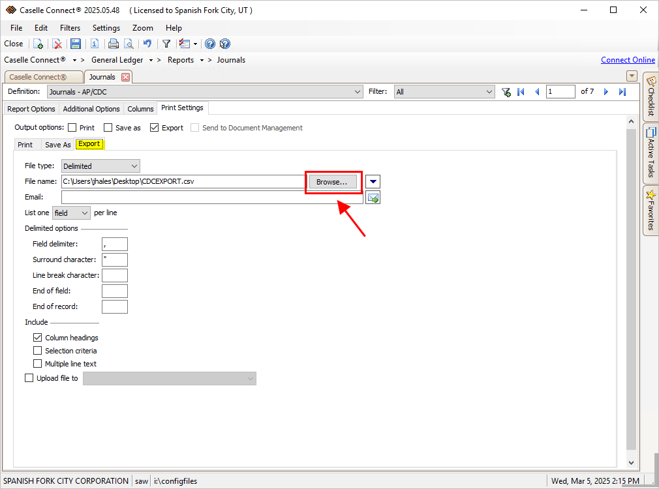The image size is (659, 489).
Task: Expand the Reports breadcrumb arrow
Action: [x=202, y=60]
